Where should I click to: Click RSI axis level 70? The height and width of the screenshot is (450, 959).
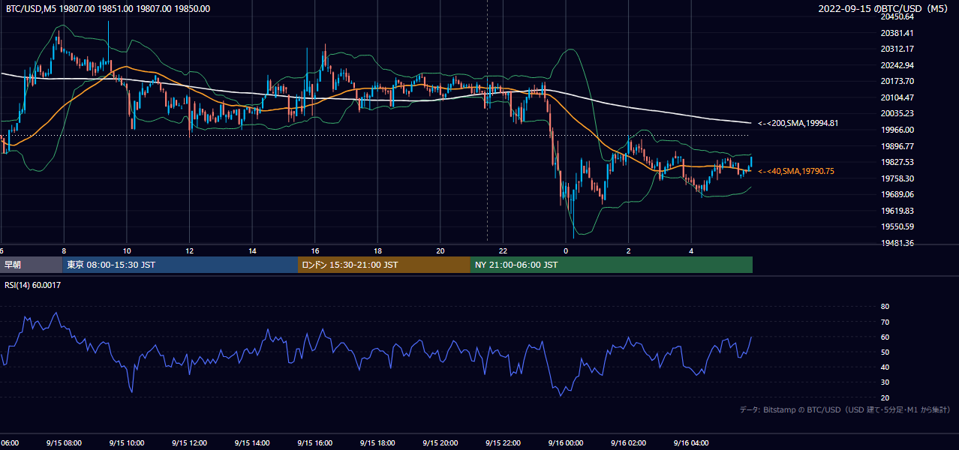[885, 322]
